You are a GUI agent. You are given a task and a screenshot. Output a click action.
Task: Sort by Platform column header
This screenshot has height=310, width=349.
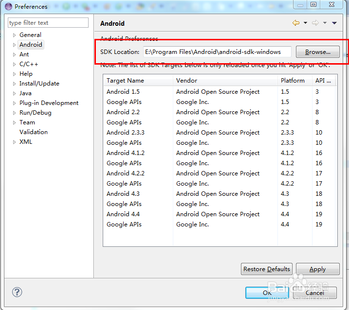(295, 81)
